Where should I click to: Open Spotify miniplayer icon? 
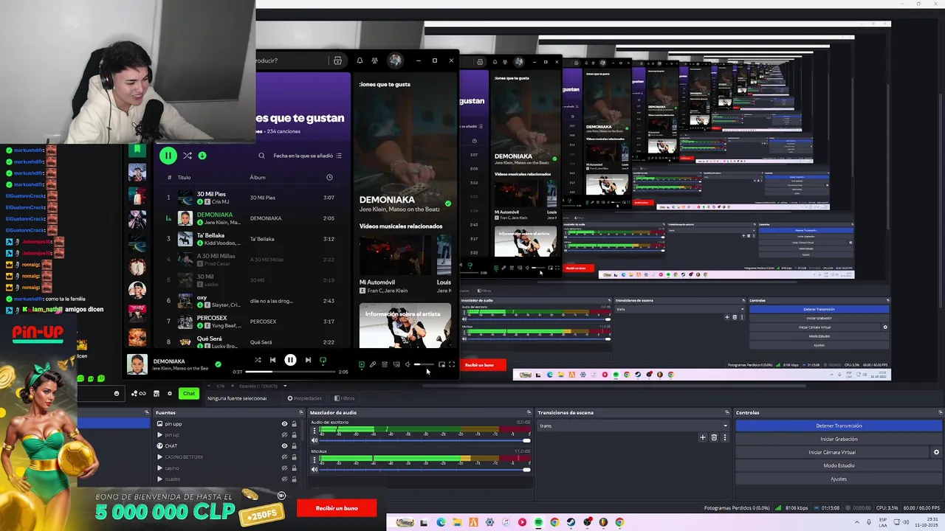click(x=441, y=364)
